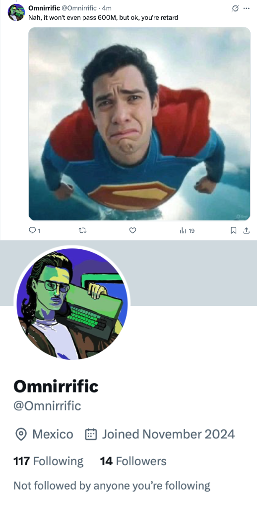Click the reply speech bubble icon
The image size is (257, 509).
pos(32,230)
